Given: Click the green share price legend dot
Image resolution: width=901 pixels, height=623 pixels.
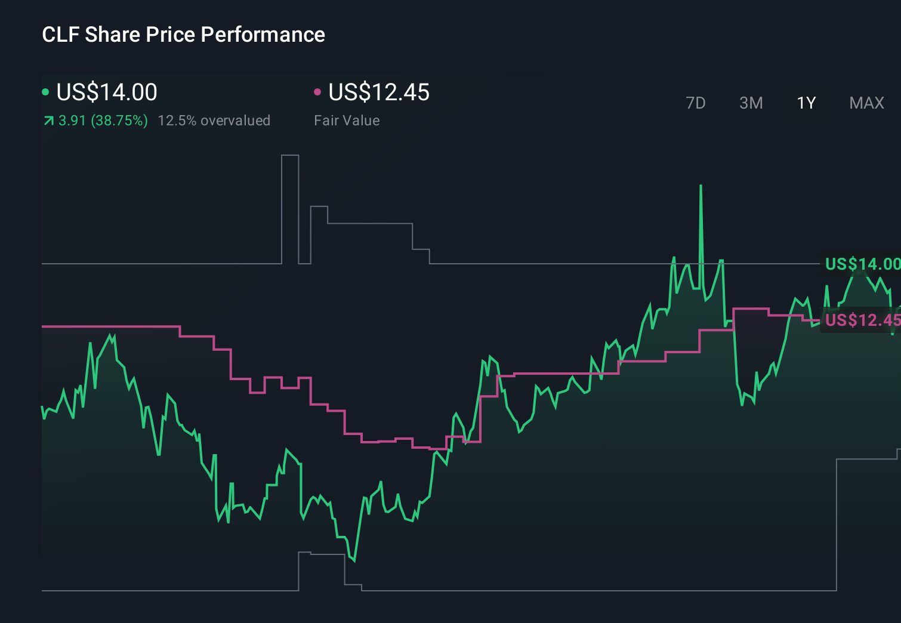Looking at the screenshot, I should point(45,91).
